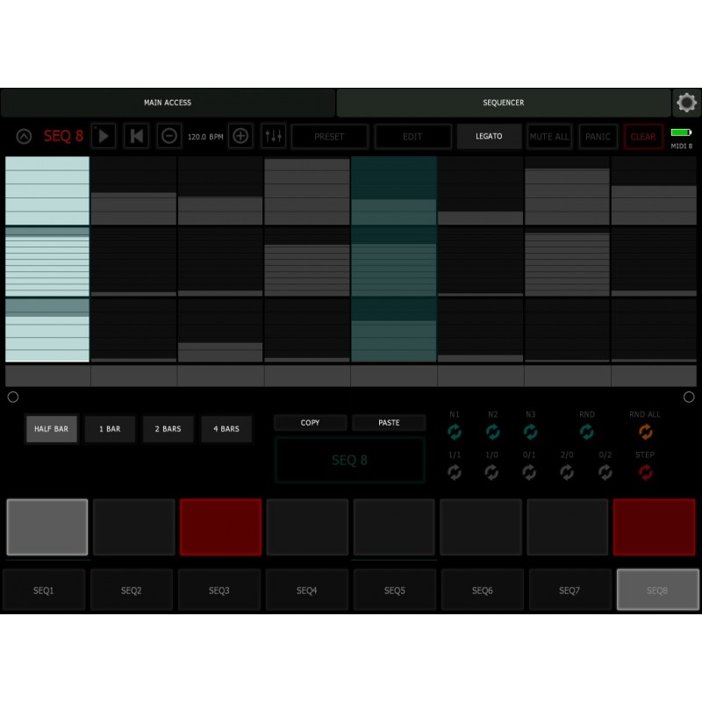Image resolution: width=702 pixels, height=702 pixels.
Task: Click the 1/1 ratio cycle icon
Action: coord(455,474)
